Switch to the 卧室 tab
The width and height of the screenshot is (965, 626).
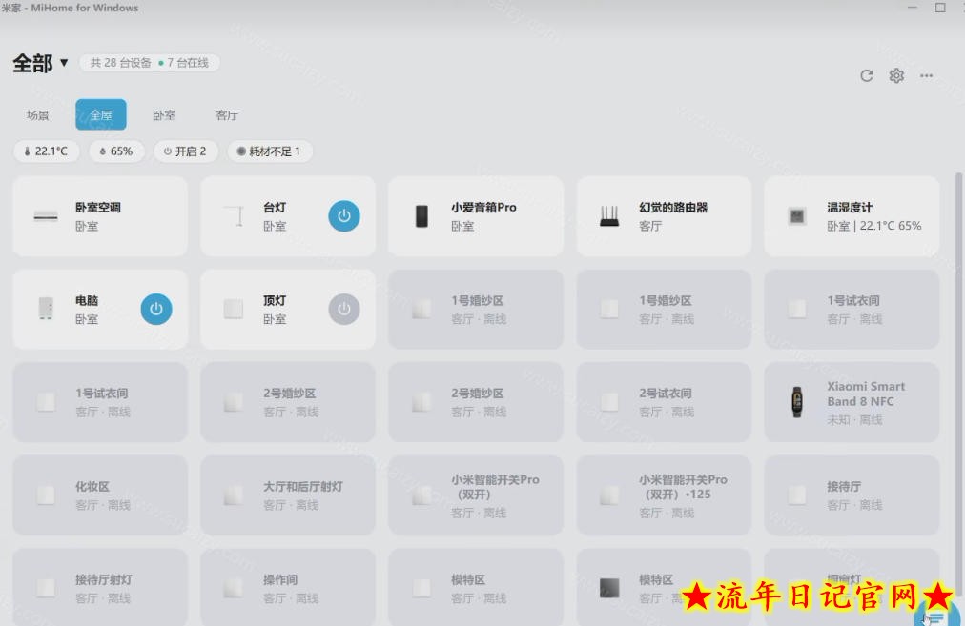click(164, 115)
